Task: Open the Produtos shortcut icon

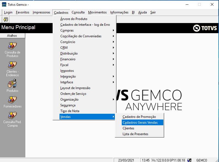Action: point(12,84)
